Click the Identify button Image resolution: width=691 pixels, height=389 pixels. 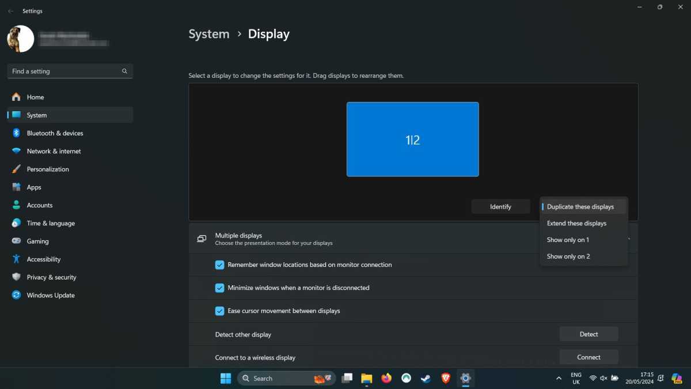[x=500, y=207]
